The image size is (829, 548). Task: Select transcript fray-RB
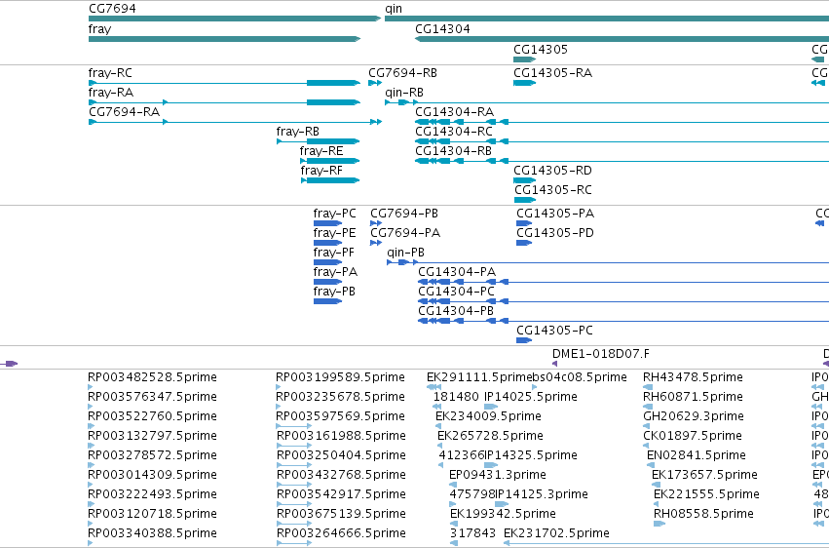298,132
